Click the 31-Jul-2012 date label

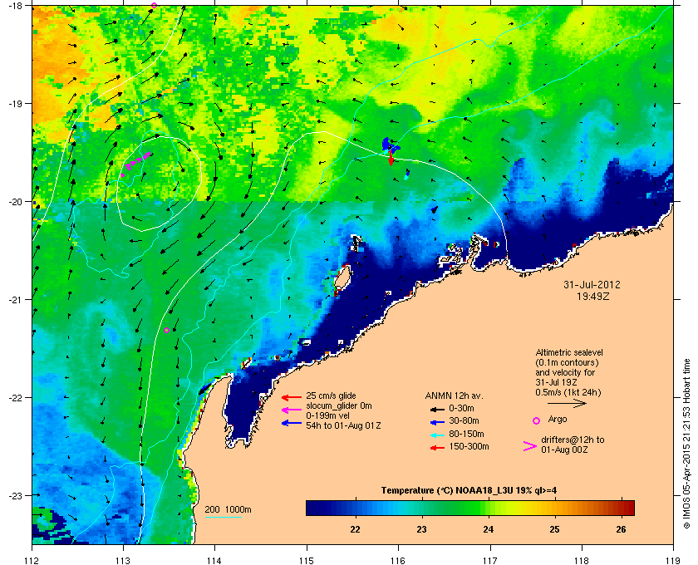pos(592,284)
